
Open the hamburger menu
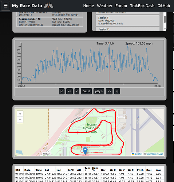(x=5, y=5)
